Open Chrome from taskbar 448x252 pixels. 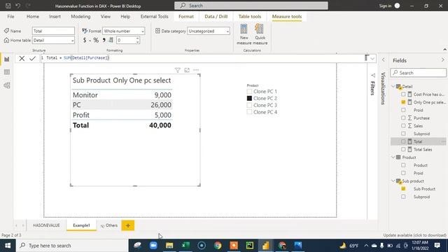coord(218,246)
